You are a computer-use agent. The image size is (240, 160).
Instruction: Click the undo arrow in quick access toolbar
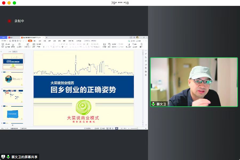point(19,41)
